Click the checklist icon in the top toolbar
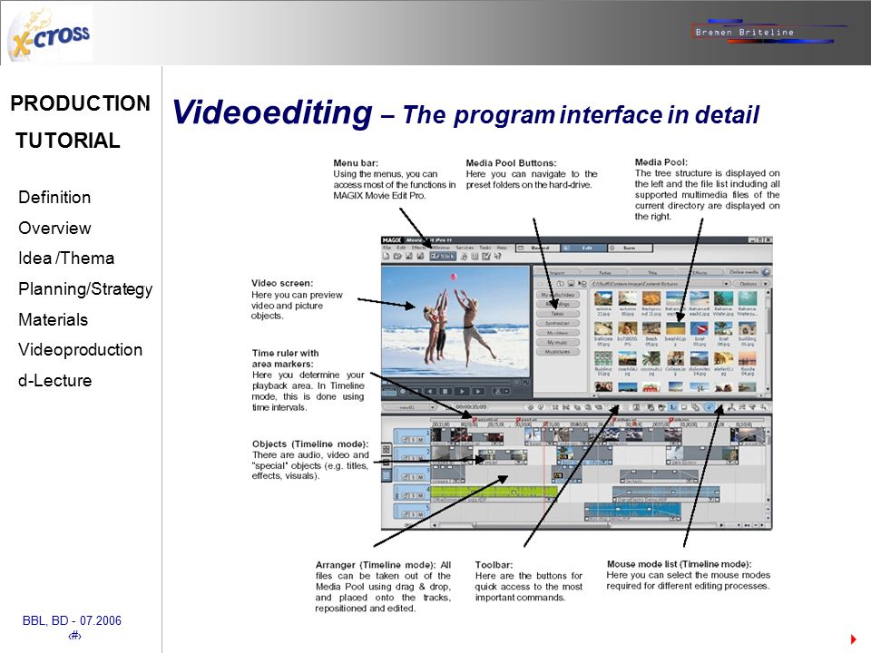Image resolution: width=871 pixels, height=653 pixels. click(x=486, y=257)
